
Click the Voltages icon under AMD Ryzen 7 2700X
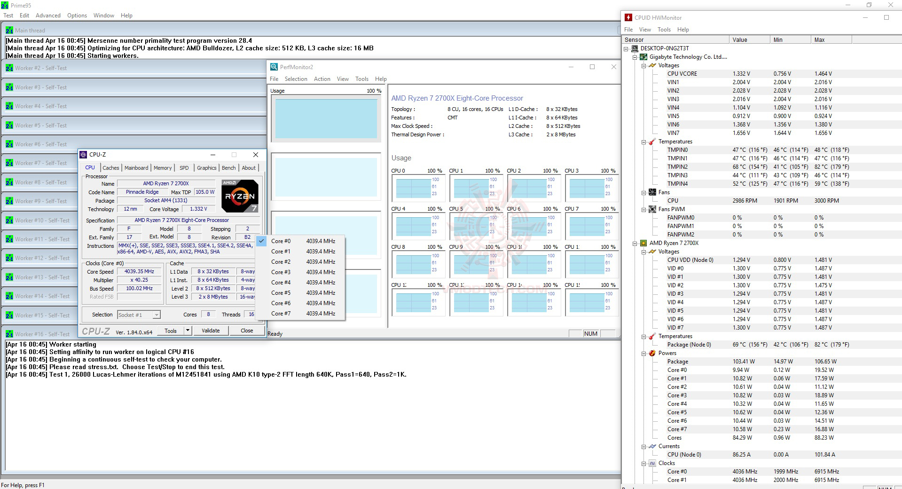point(652,252)
